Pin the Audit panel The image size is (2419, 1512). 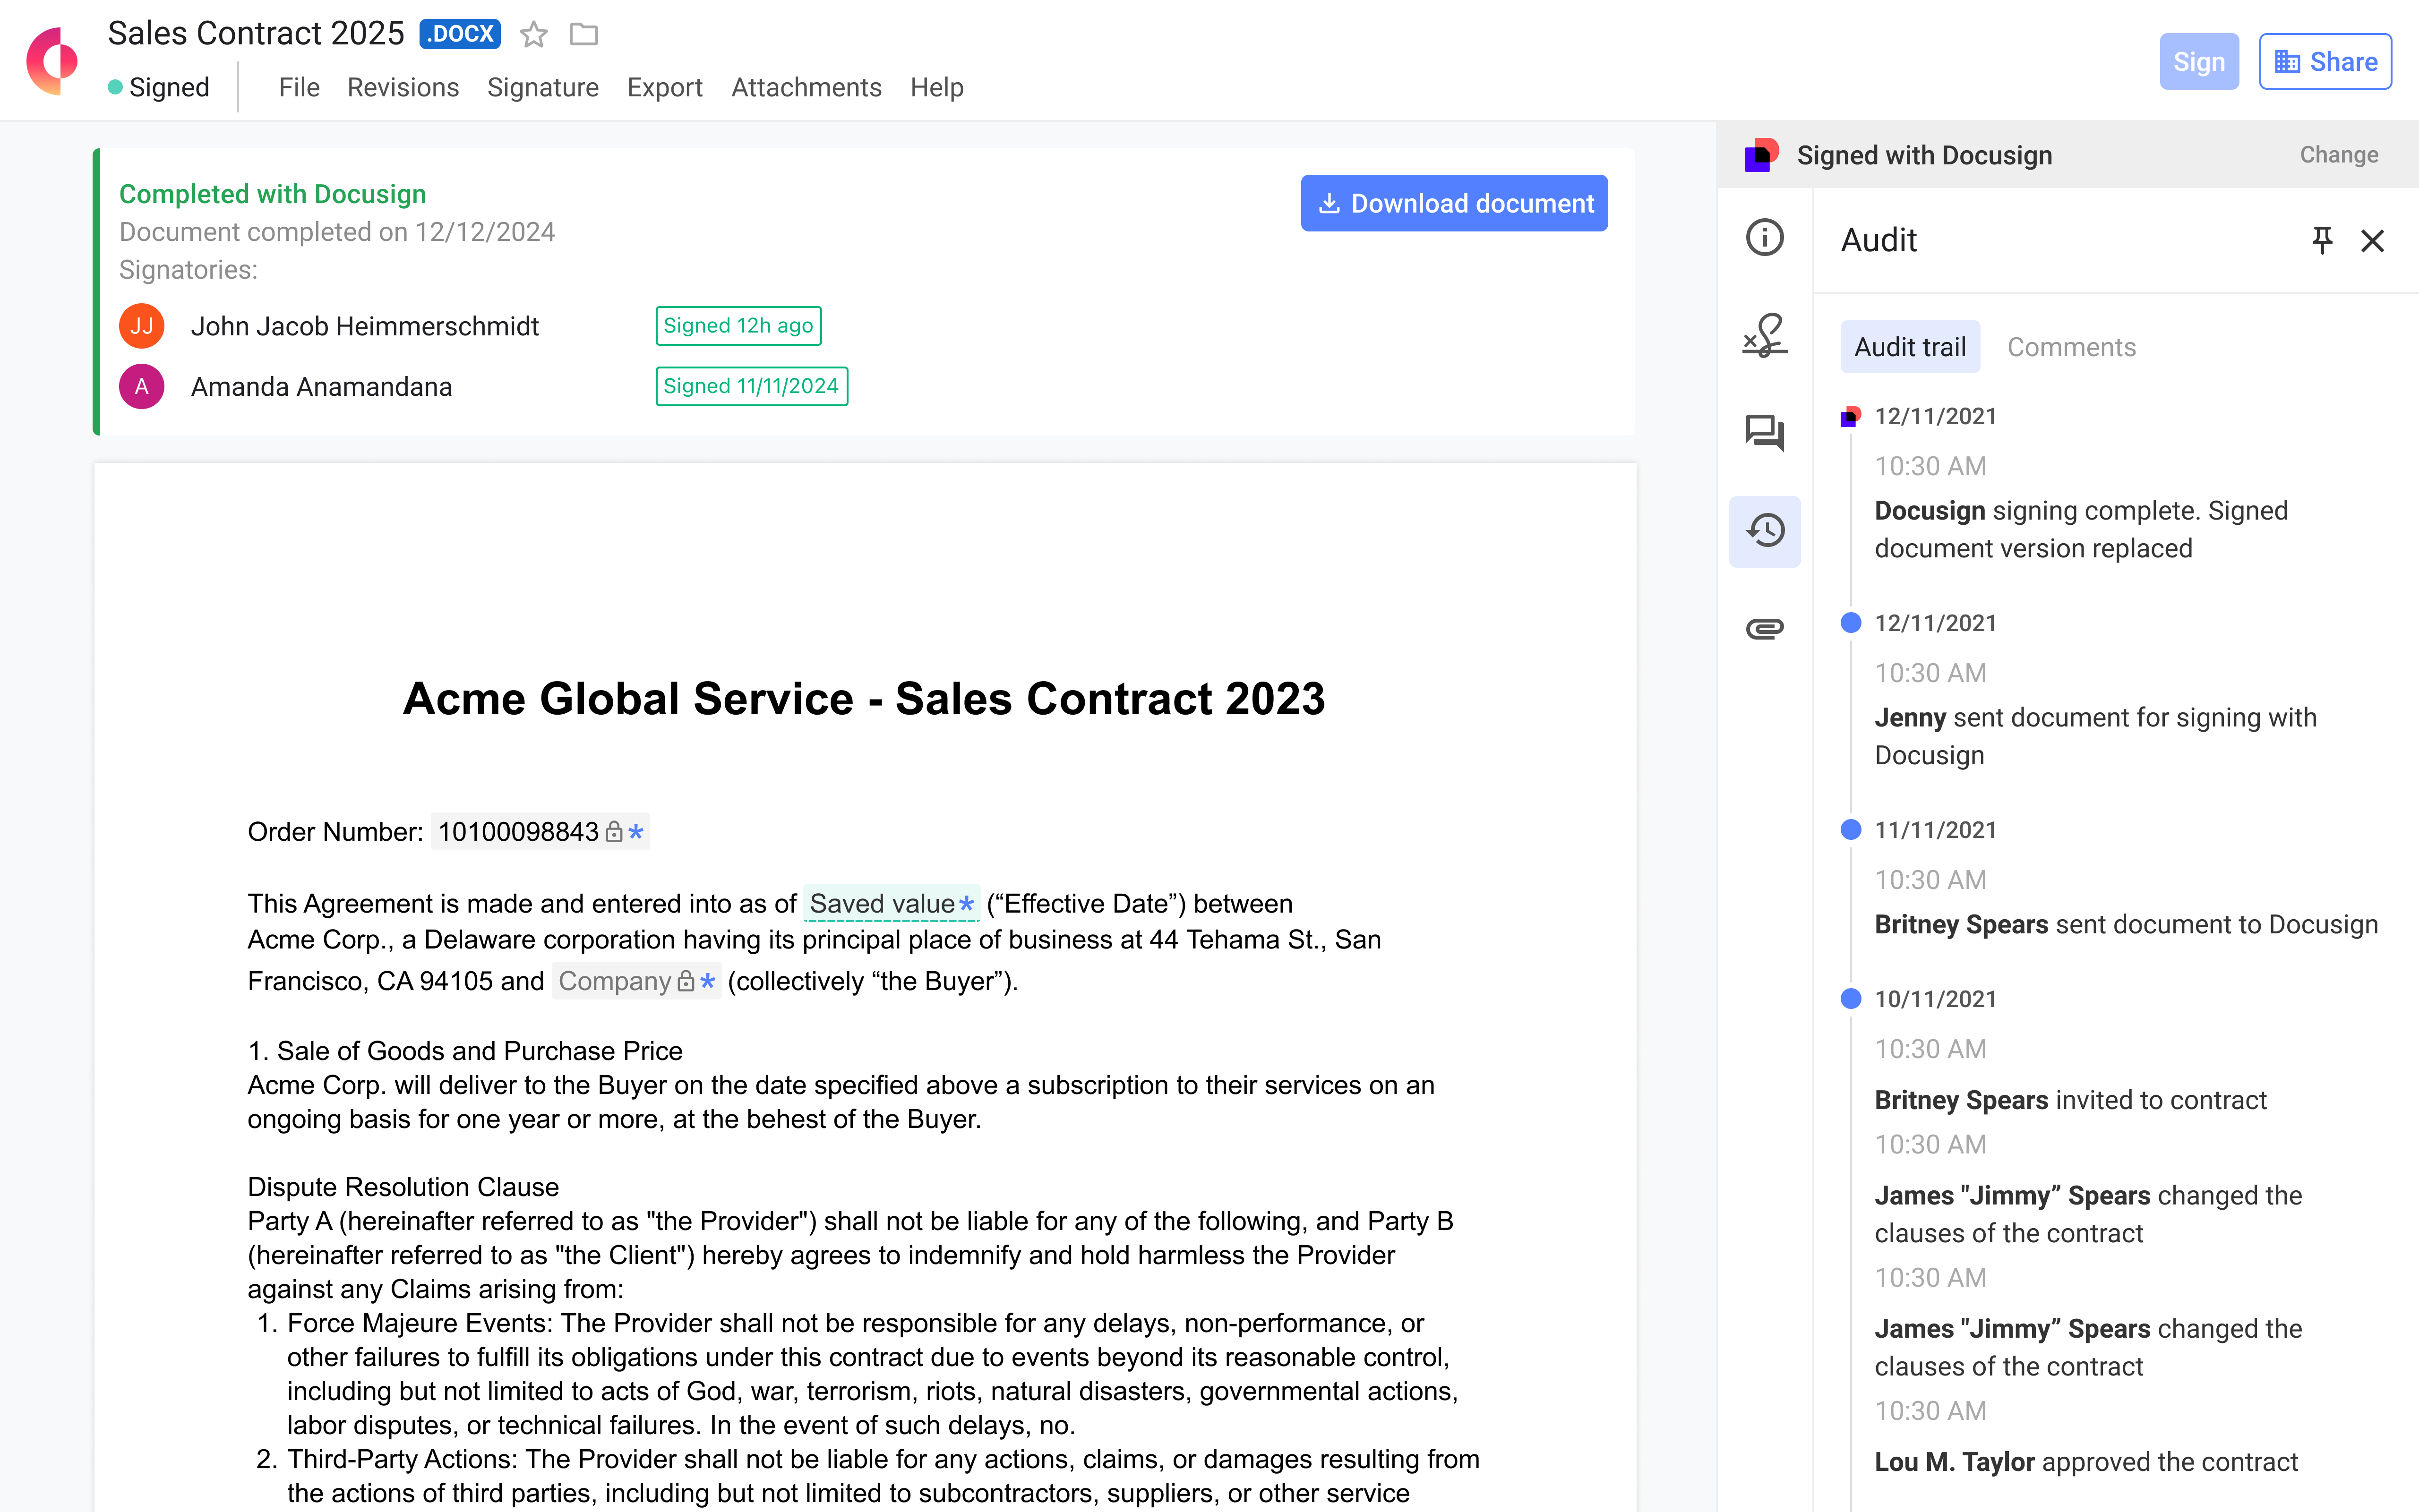2322,240
